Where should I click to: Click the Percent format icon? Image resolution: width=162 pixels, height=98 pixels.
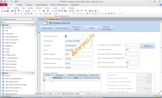90,14
